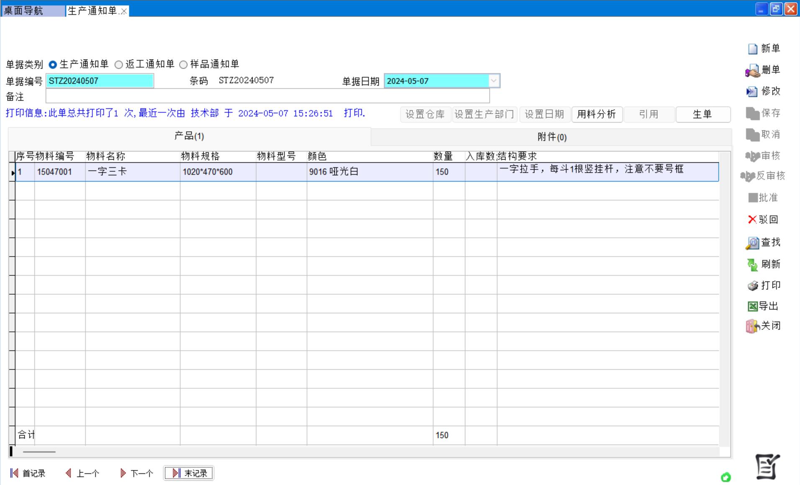This screenshot has width=800, height=485.
Task: Select the 样品通知单 radio button
Action: point(183,65)
